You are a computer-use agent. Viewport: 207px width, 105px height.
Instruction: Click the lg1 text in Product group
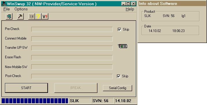pyautogui.click(x=184, y=16)
